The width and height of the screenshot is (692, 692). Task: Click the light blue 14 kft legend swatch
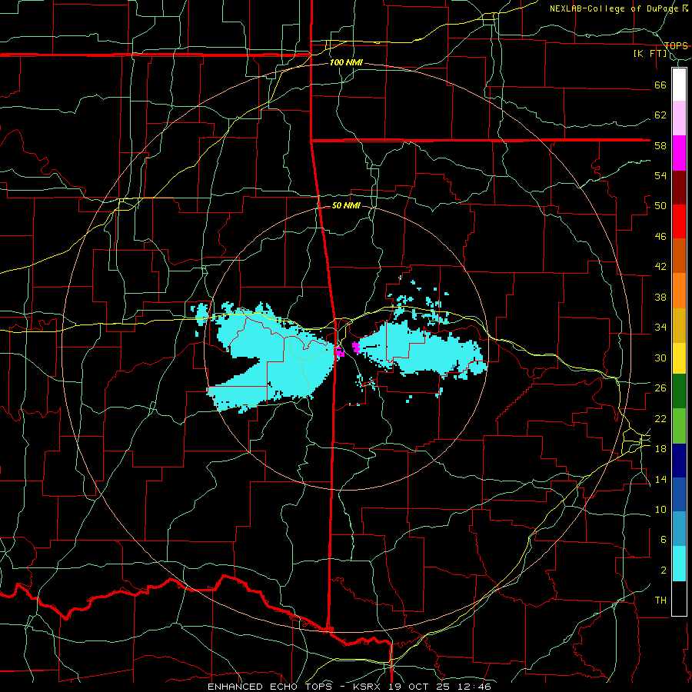[x=679, y=529]
